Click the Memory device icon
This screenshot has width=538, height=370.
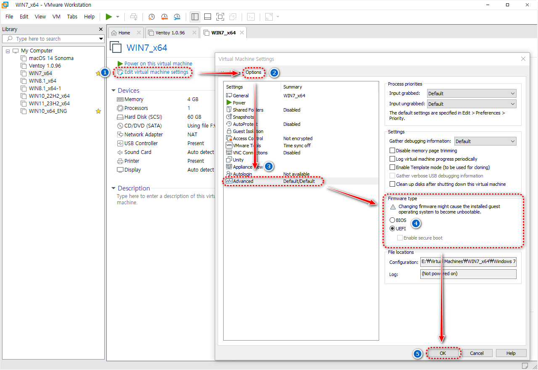coord(120,99)
